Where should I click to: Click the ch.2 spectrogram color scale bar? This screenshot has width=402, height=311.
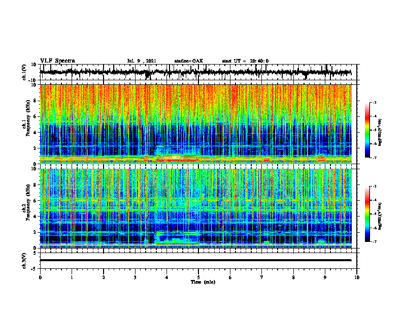click(367, 214)
